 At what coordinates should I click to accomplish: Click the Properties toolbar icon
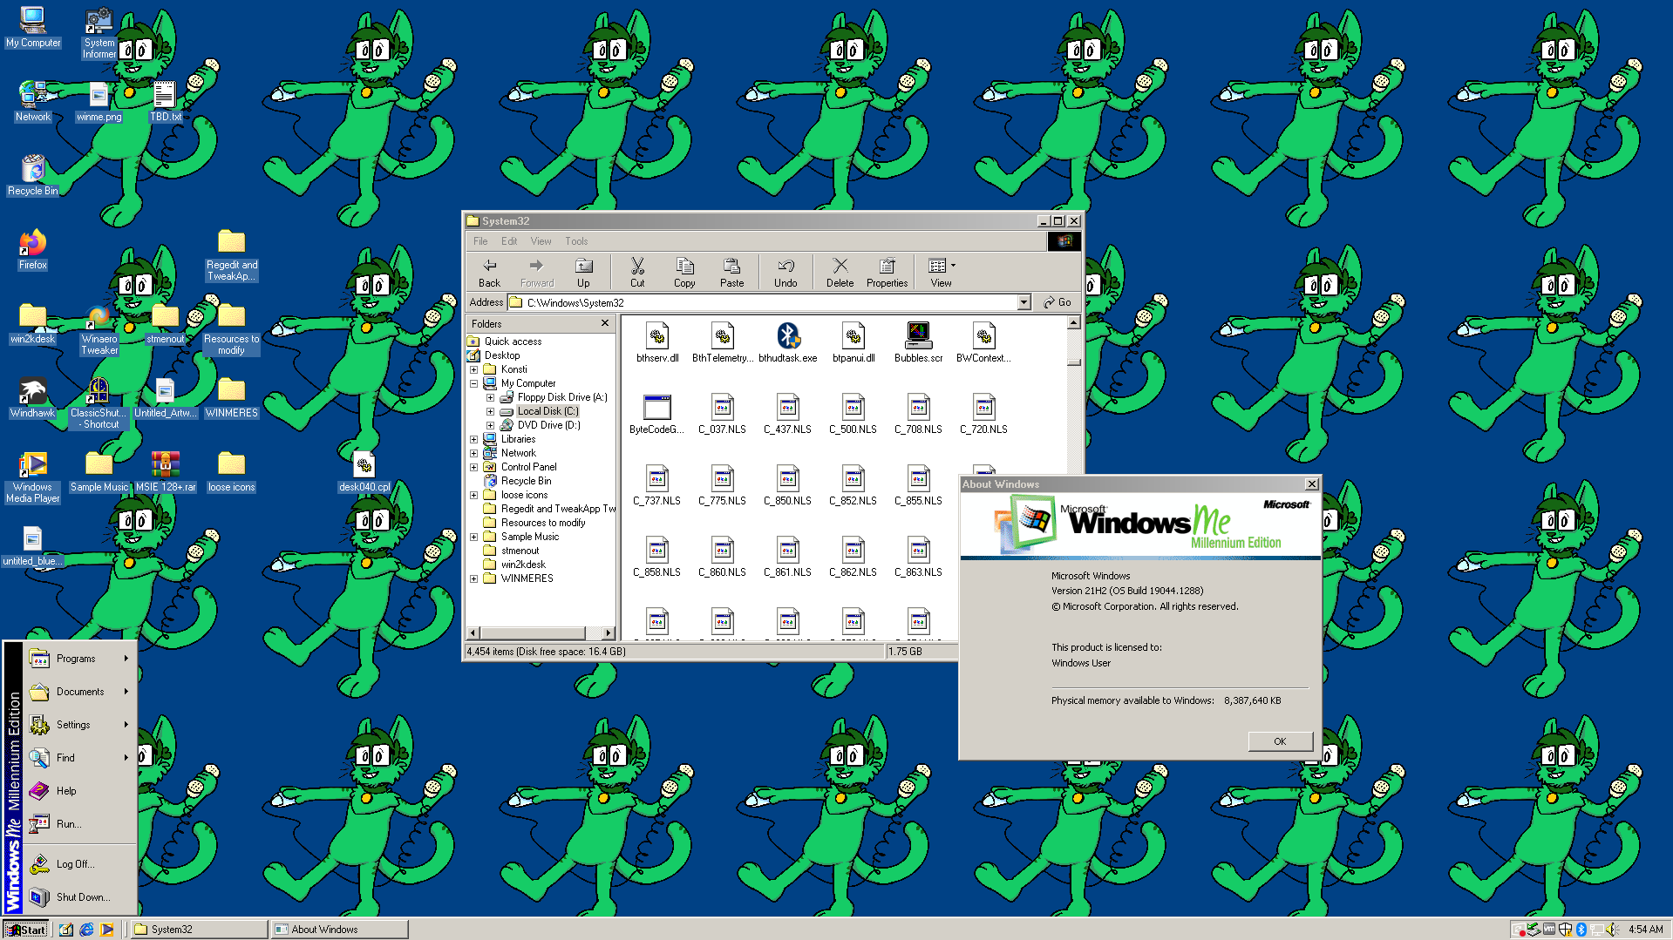click(887, 267)
